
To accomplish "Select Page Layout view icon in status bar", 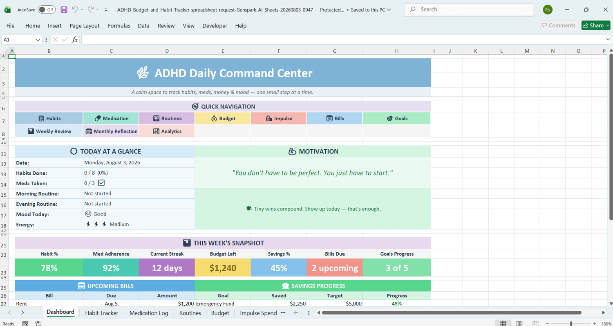I will tap(519, 323).
